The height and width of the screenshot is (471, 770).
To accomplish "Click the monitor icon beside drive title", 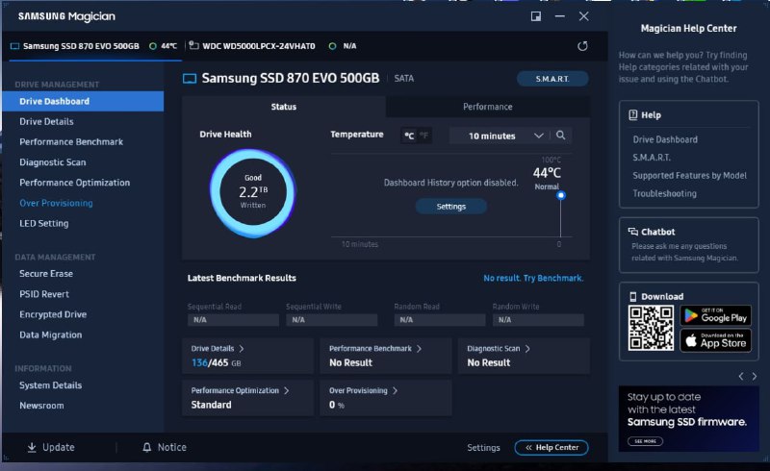I will (x=190, y=79).
